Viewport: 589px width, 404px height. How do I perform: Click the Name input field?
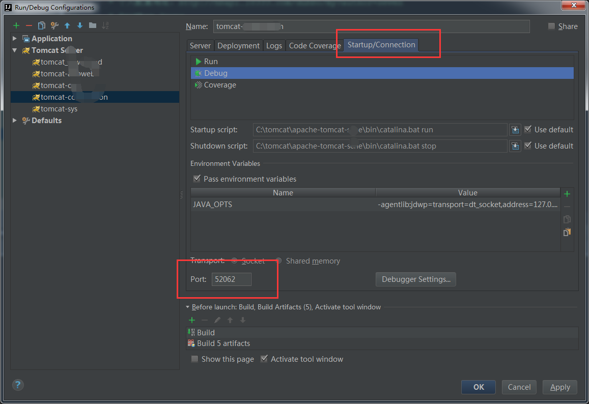coord(372,26)
